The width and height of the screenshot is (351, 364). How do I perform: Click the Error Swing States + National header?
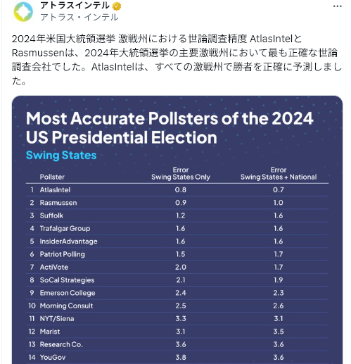pyautogui.click(x=279, y=173)
